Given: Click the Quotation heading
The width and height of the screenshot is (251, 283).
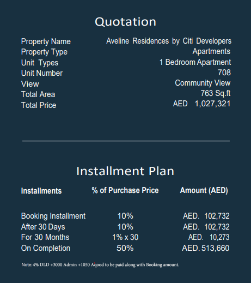Looking at the screenshot, I should 125,22.
